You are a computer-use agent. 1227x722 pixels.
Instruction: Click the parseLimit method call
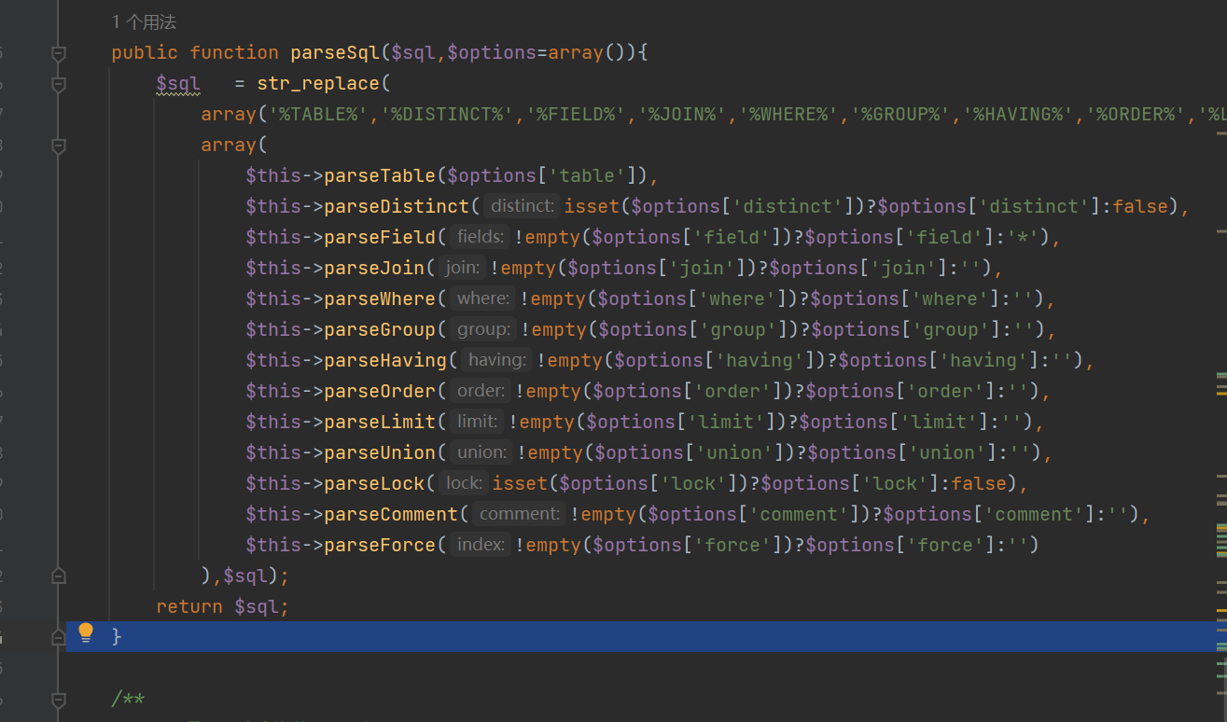[x=380, y=422]
